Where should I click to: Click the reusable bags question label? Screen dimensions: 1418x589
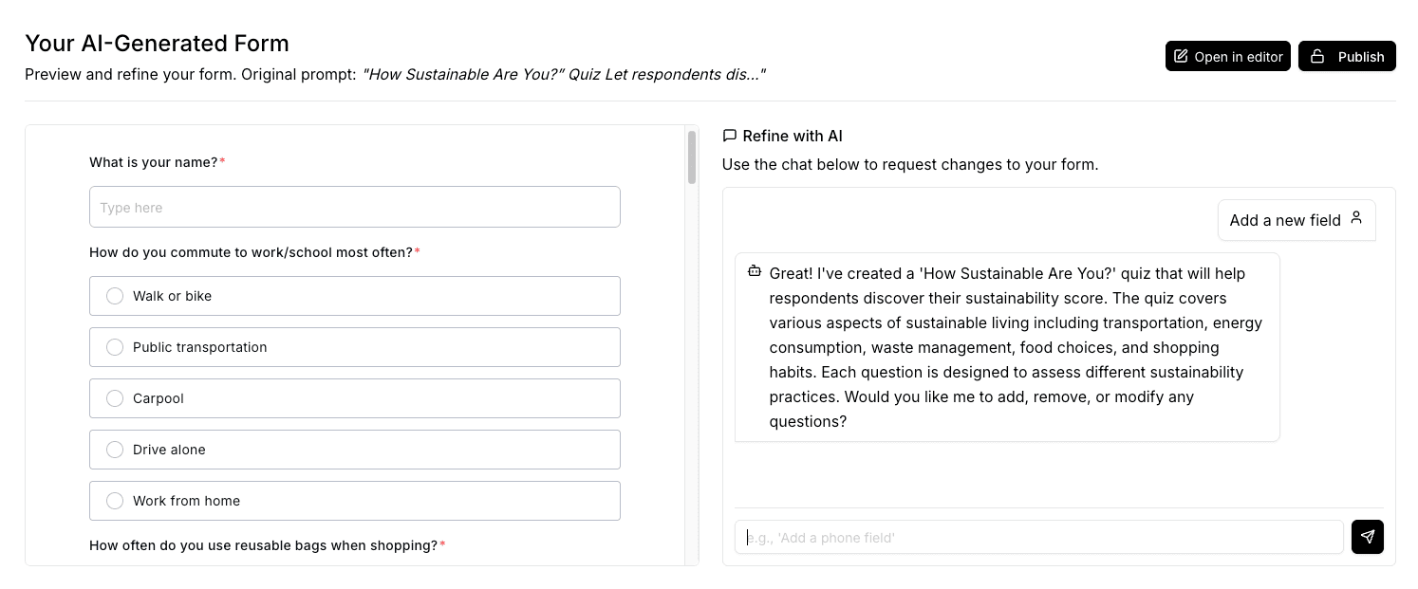coord(263,545)
